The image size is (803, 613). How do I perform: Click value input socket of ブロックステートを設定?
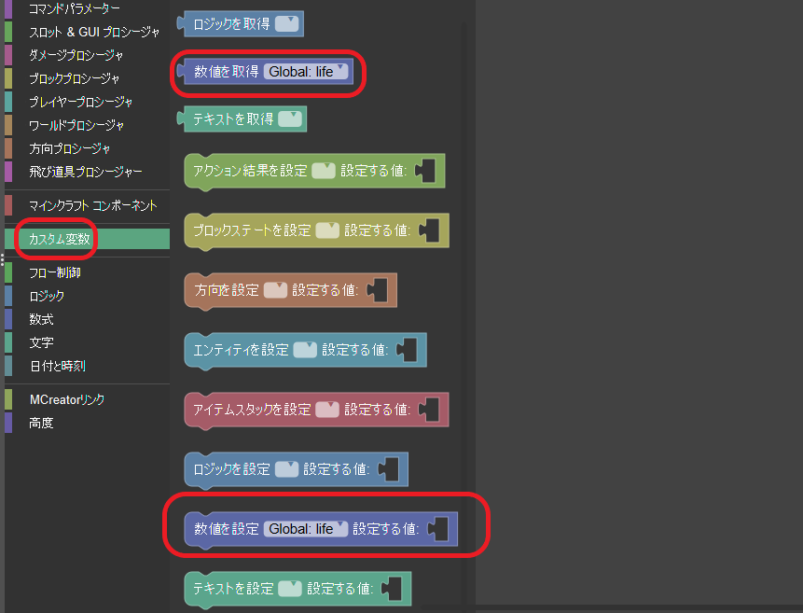(430, 230)
